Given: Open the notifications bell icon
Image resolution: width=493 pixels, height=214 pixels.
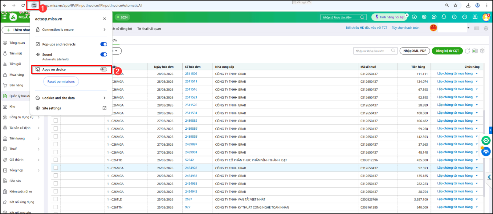Looking at the screenshot, I should coord(444,17).
